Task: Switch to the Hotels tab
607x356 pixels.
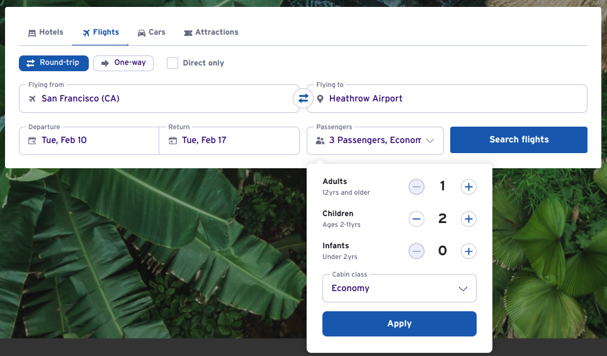Action: [x=45, y=32]
